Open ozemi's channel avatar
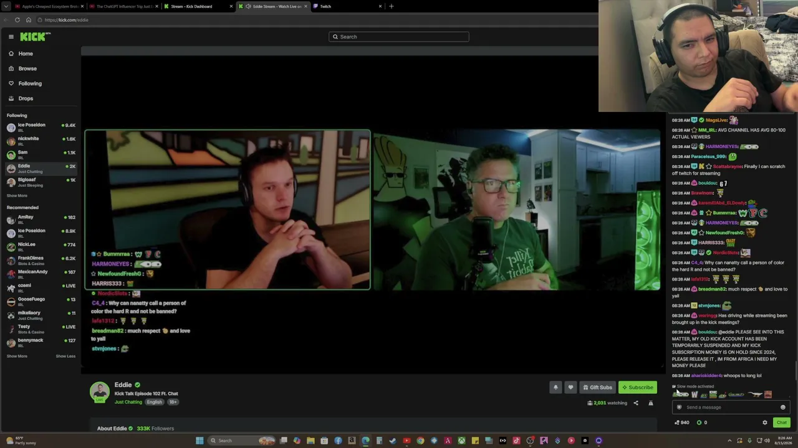 click(x=11, y=288)
